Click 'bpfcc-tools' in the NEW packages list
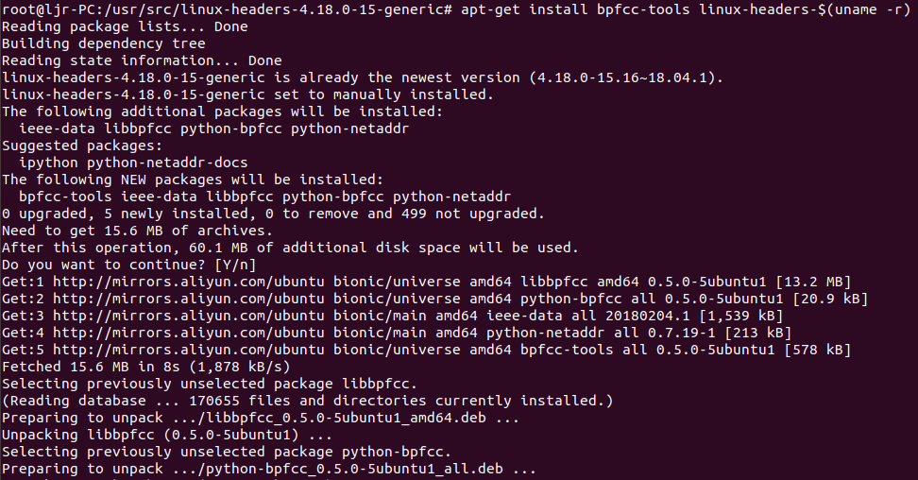918x480 pixels. (x=65, y=197)
